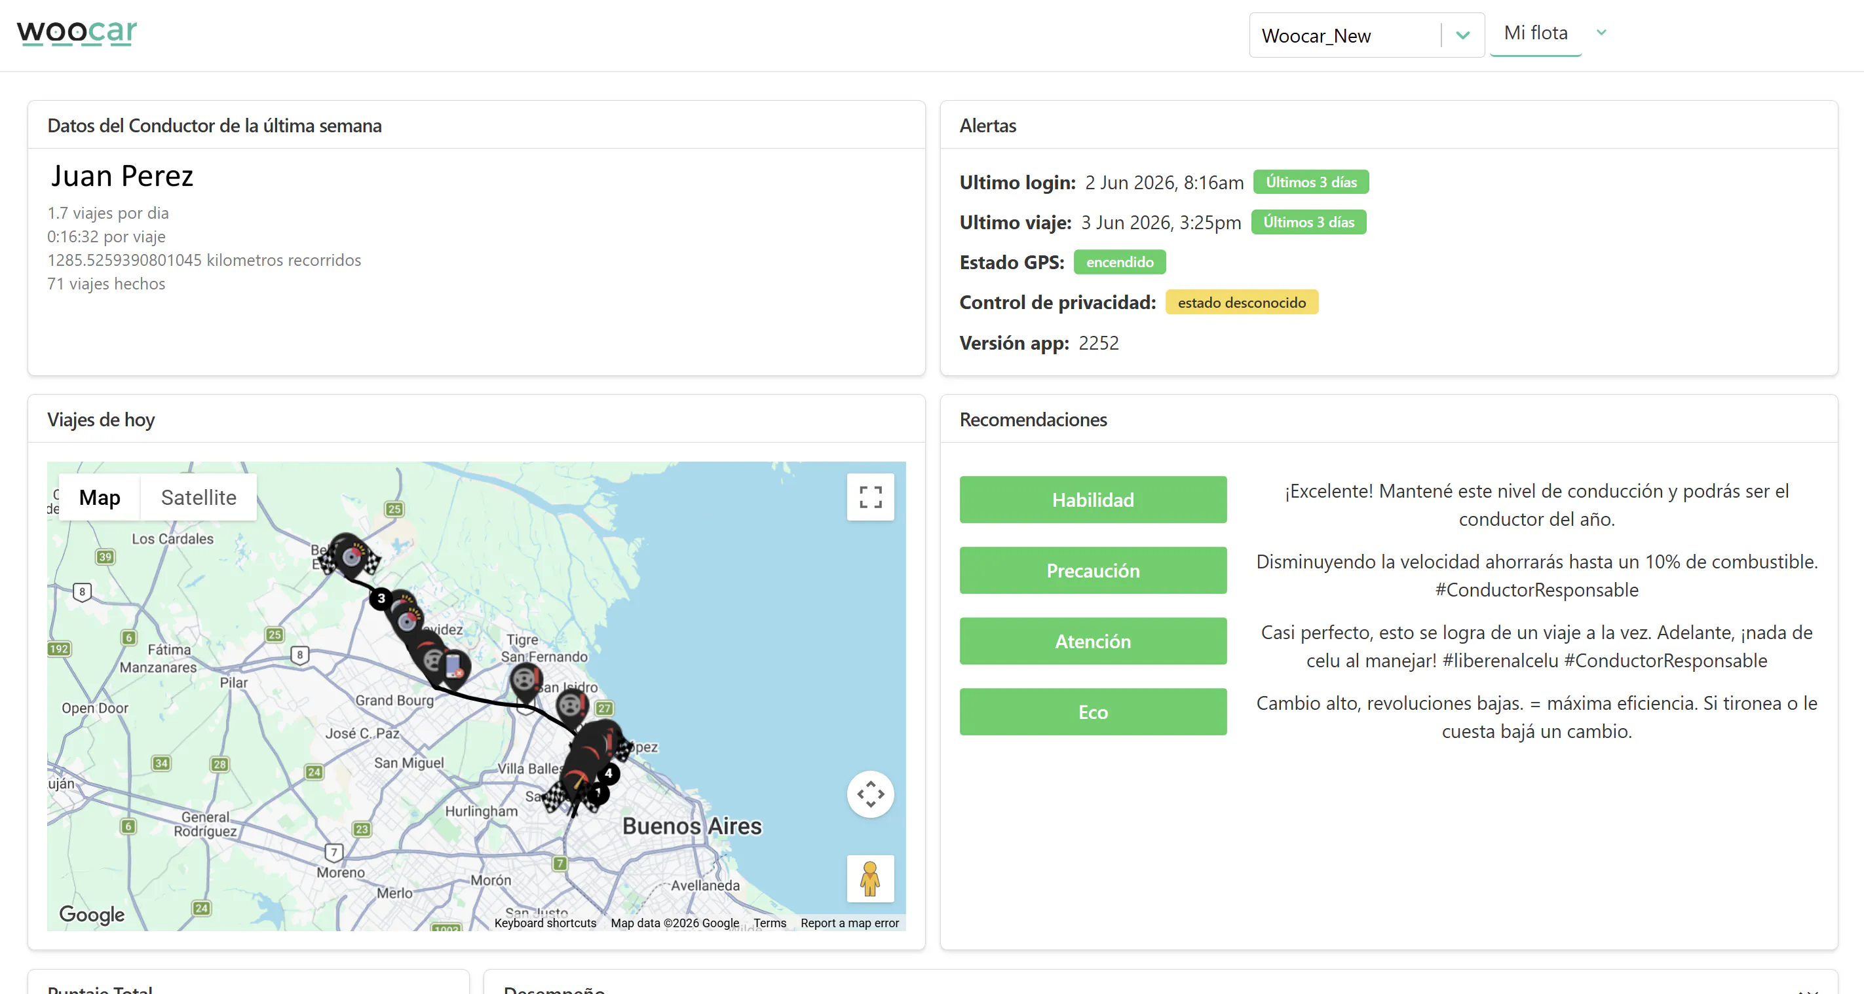Click the braking marker just below trip 3
This screenshot has width=1864, height=994.
408,620
